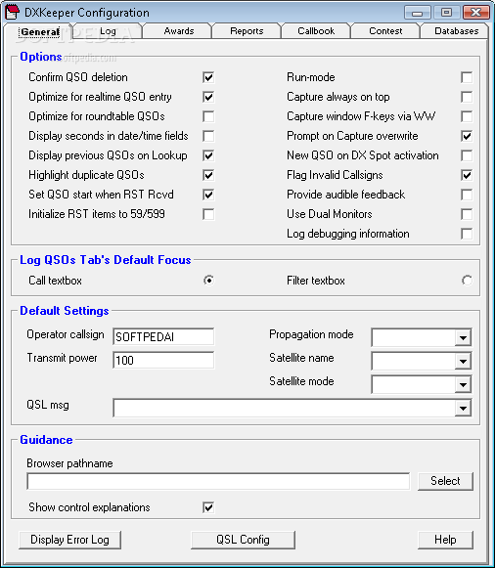495x568 pixels.
Task: Click the Operator callsign field
Action: coord(163,337)
